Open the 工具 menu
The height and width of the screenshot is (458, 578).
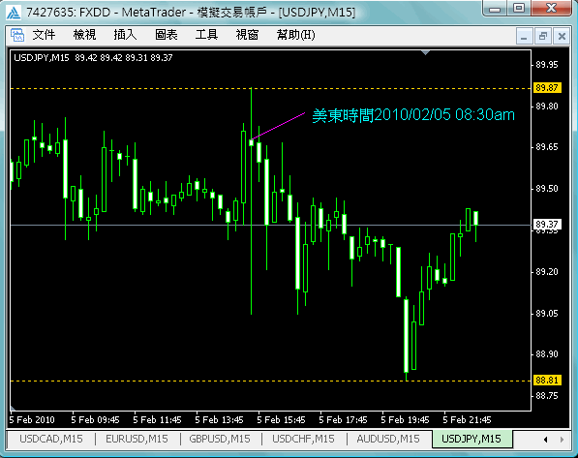pyautogui.click(x=206, y=35)
